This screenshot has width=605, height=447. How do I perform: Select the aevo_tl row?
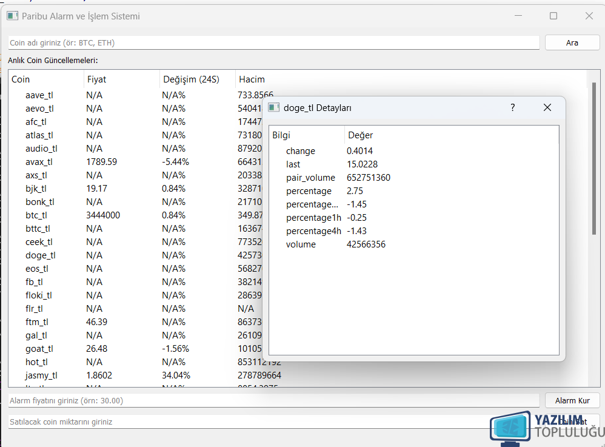135,109
